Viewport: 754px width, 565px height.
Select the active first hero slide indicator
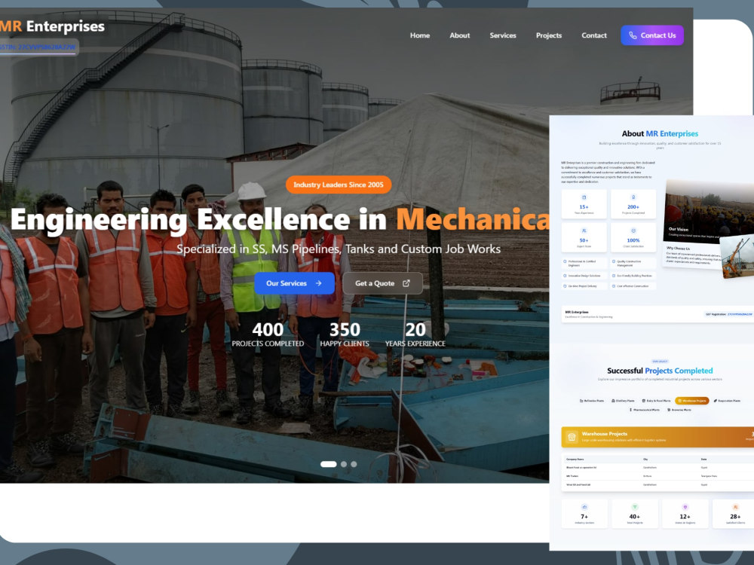pyautogui.click(x=329, y=464)
